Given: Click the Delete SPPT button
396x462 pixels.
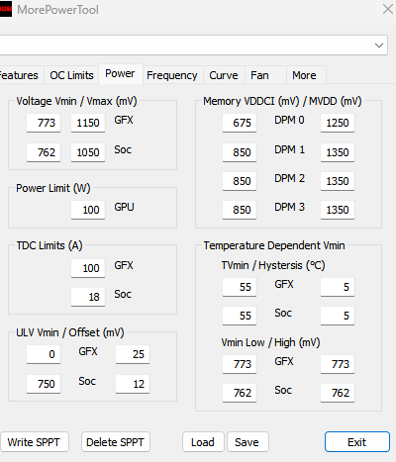Looking at the screenshot, I should click(116, 442).
